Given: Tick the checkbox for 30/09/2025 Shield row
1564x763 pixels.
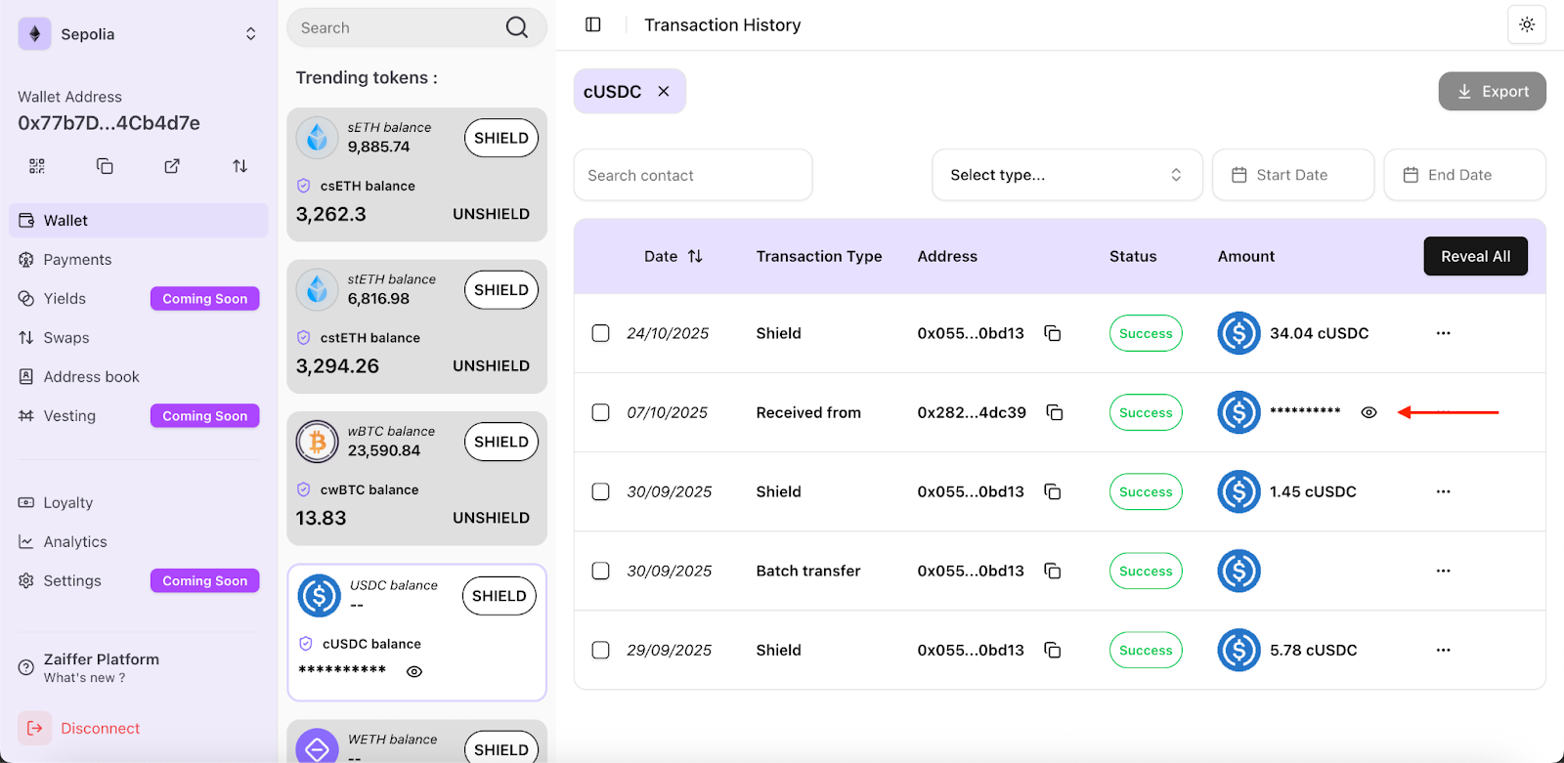Looking at the screenshot, I should pos(601,491).
